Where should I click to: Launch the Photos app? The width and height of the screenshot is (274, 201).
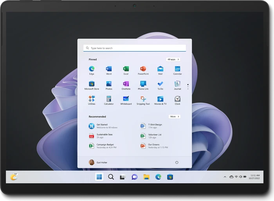[109, 85]
